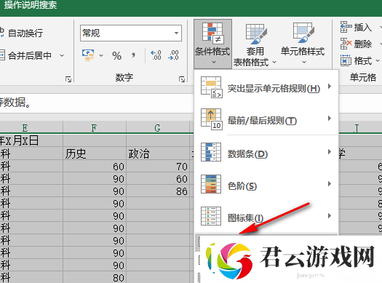Open the 突出显示单元格规则(H) menu item
382x283 pixels.
(x=266, y=87)
